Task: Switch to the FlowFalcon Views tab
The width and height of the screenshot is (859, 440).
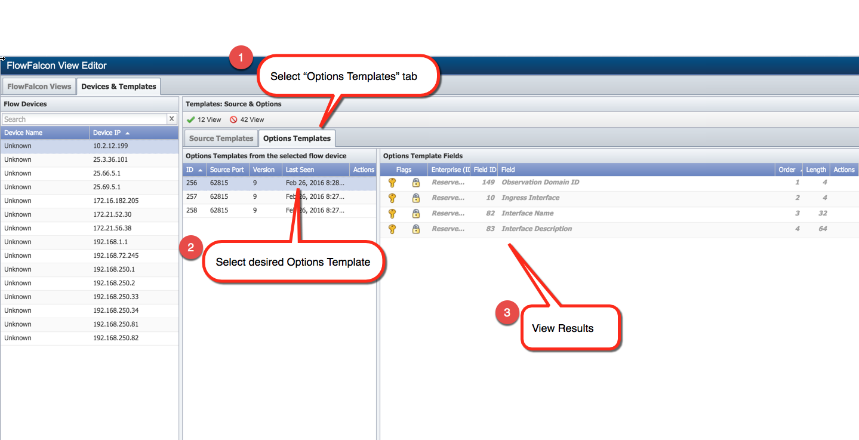Action: [39, 87]
